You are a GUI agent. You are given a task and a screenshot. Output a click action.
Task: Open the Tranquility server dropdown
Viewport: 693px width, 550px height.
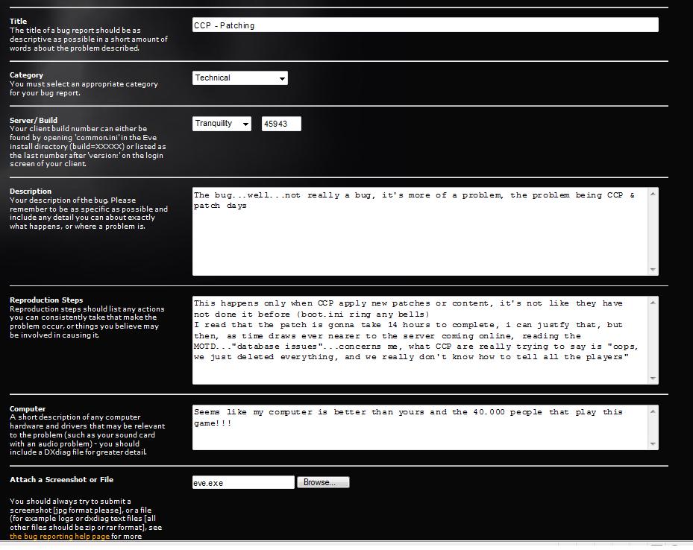click(222, 124)
